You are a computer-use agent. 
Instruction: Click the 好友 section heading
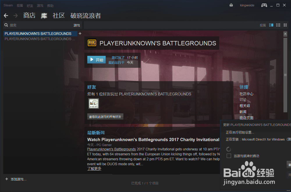[x=91, y=87]
